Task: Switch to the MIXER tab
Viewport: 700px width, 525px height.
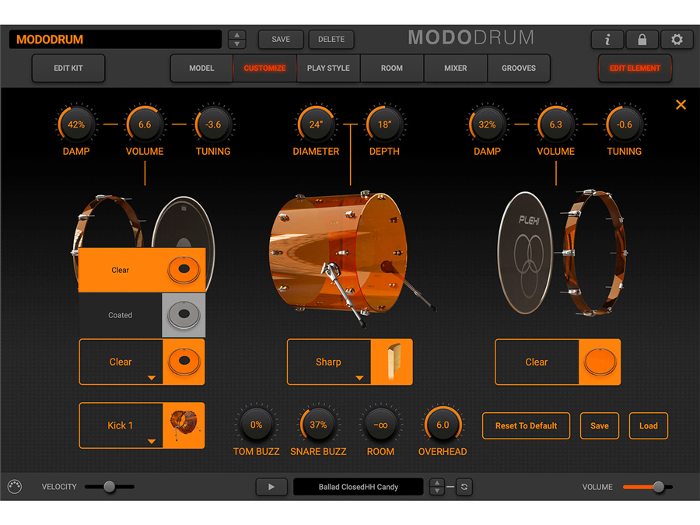Action: [x=455, y=68]
